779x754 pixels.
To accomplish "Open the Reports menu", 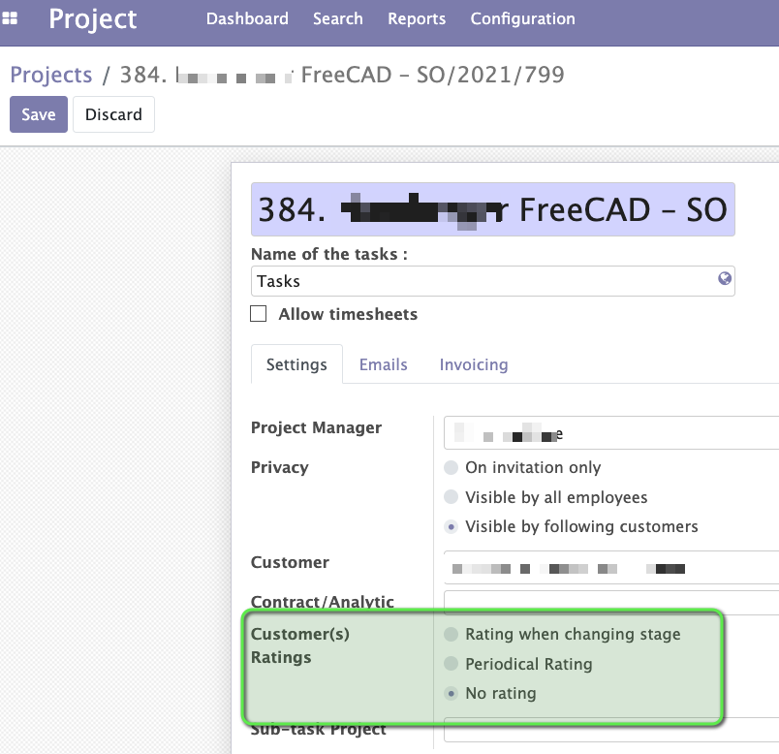I will click(417, 18).
